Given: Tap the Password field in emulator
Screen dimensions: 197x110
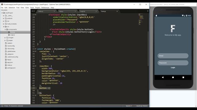Looking at the screenshot, I should 173,63.
